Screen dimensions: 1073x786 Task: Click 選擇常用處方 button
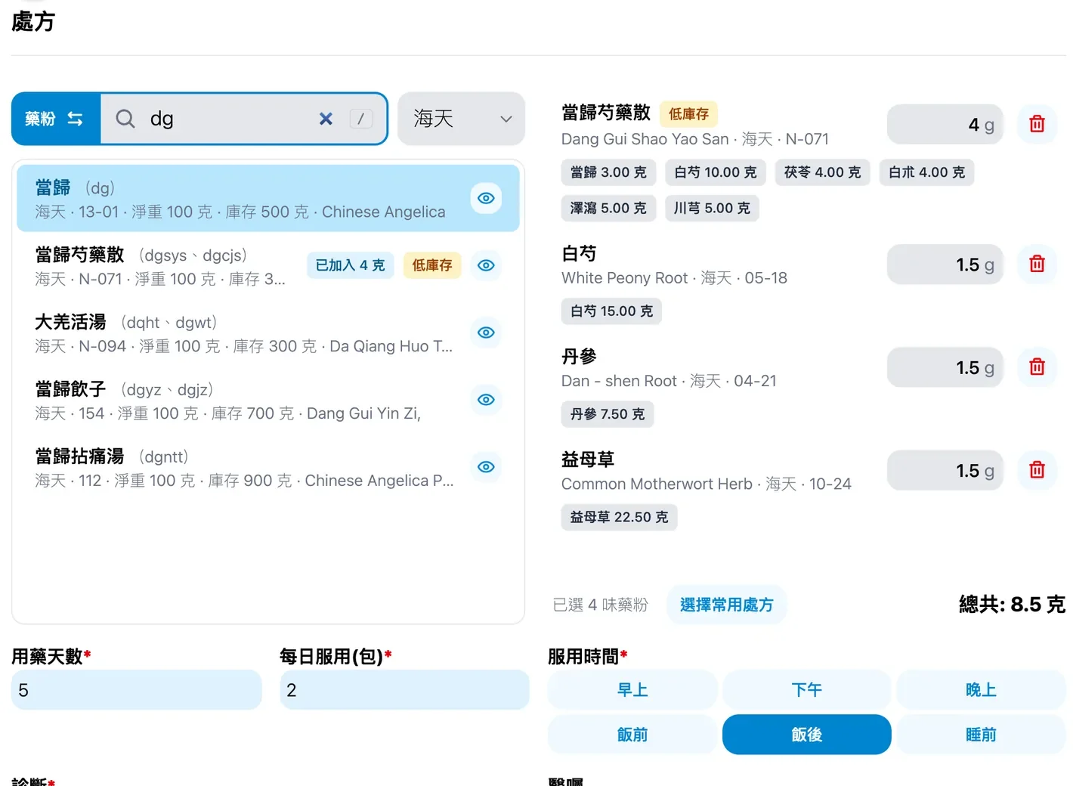click(726, 605)
